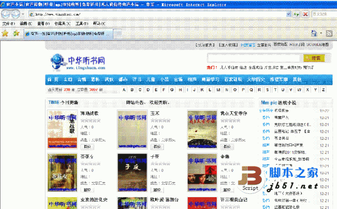This screenshot has width=337, height=209.
Task: Click the 我在天堂等你 title link
Action: coord(234,113)
